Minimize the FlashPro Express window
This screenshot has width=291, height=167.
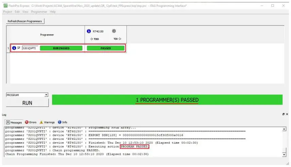click(262, 6)
